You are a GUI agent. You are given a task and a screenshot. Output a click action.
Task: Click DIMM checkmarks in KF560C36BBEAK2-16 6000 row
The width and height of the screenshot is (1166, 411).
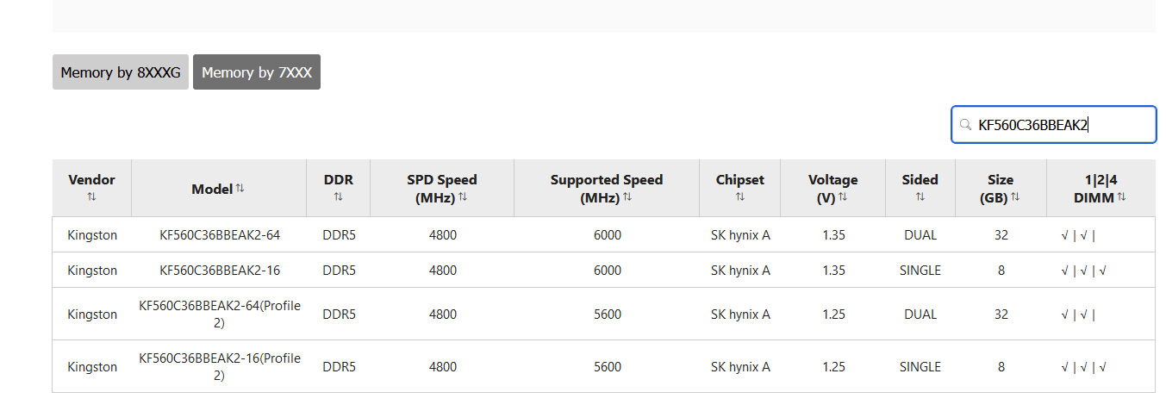click(1084, 270)
